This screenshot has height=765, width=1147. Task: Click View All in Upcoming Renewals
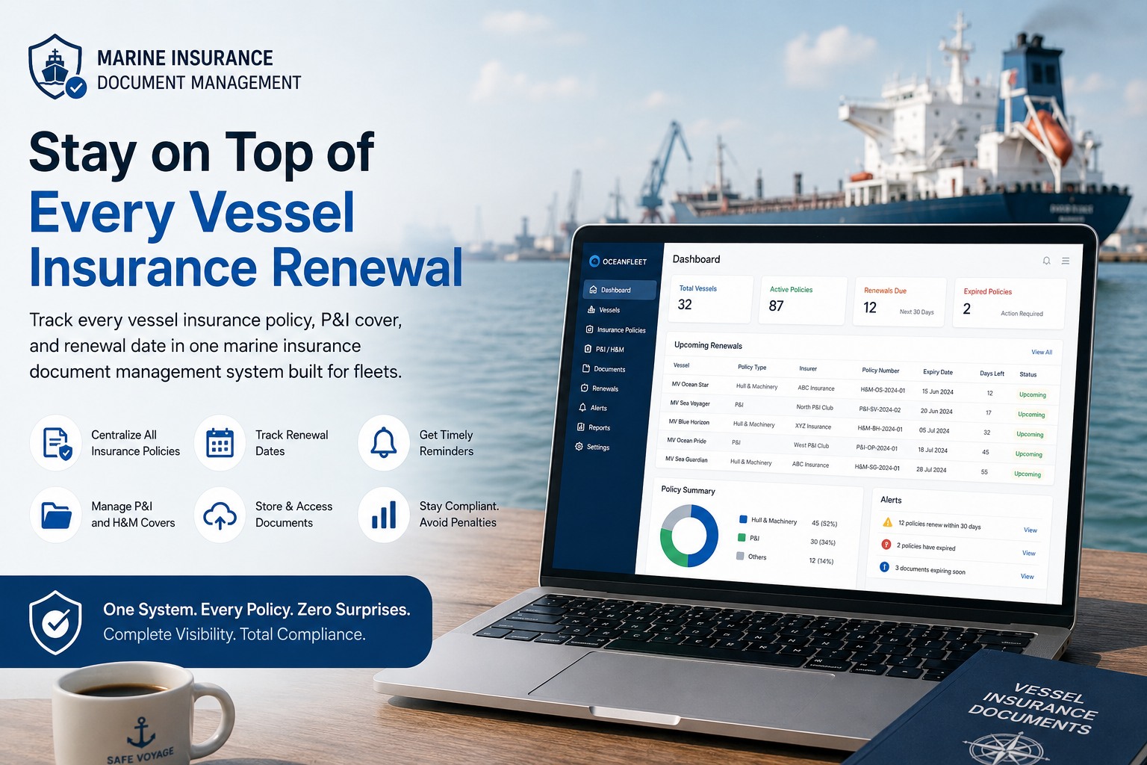click(x=1042, y=352)
